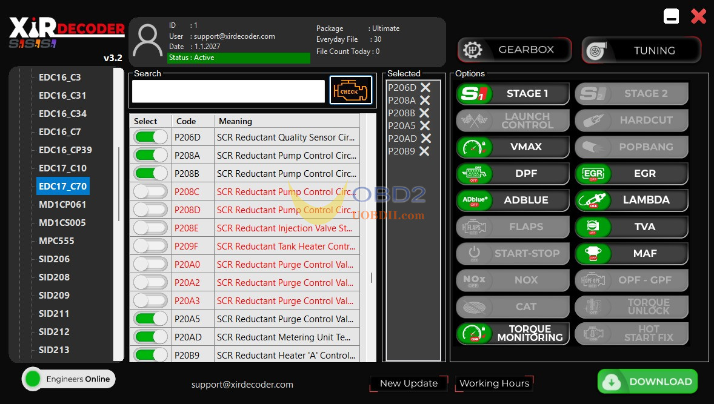
Task: Click the green DOWNLOAD button
Action: (647, 382)
